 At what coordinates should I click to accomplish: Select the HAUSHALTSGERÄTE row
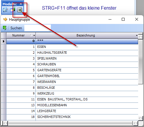[72, 53]
